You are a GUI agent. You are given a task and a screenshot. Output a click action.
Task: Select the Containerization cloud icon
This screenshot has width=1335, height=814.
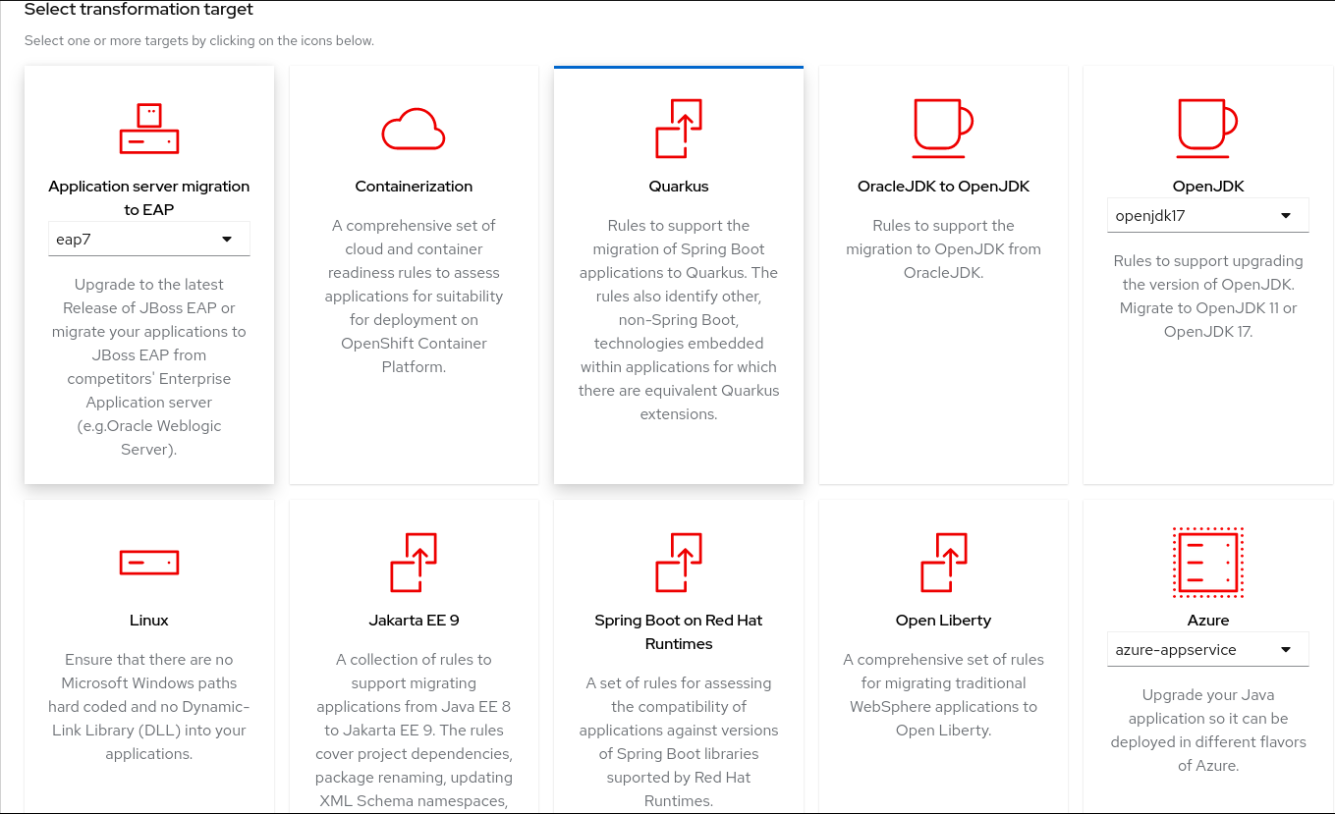click(x=414, y=129)
